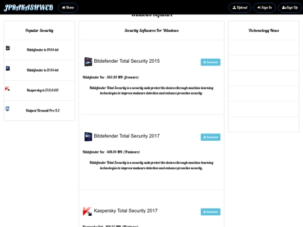The width and height of the screenshot is (303, 227).
Task: Click the Sign In button
Action: [x=264, y=8]
